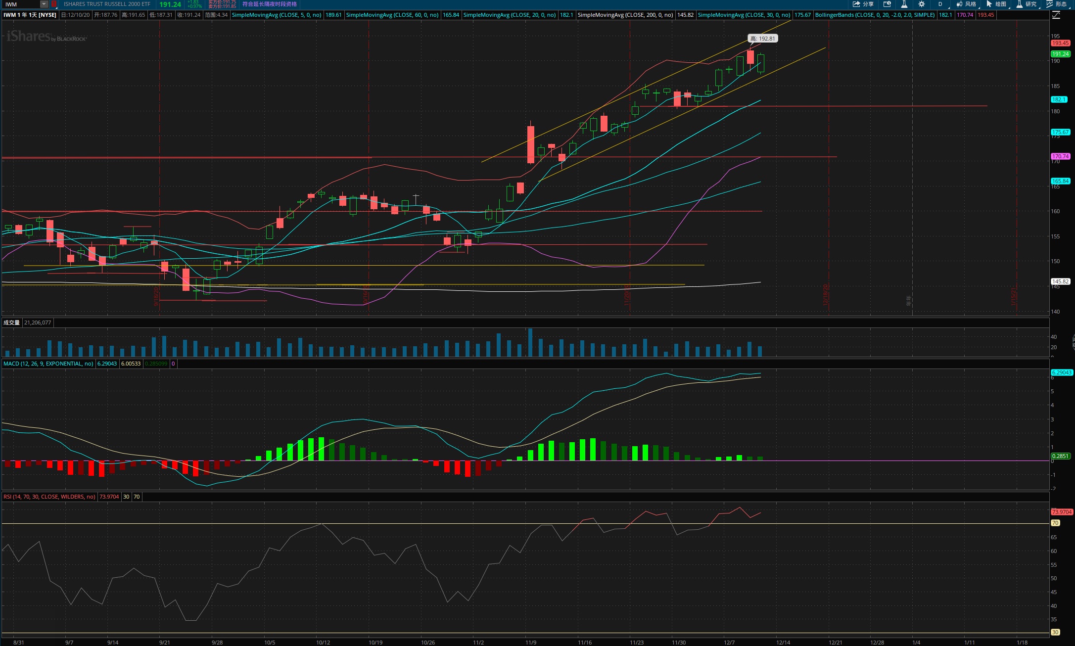The image size is (1075, 646).
Task: Click the quote details window icon
Action: (887, 4)
